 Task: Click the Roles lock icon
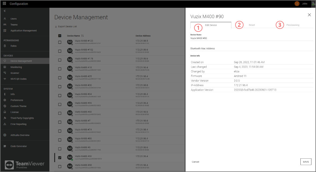click(x=5, y=46)
